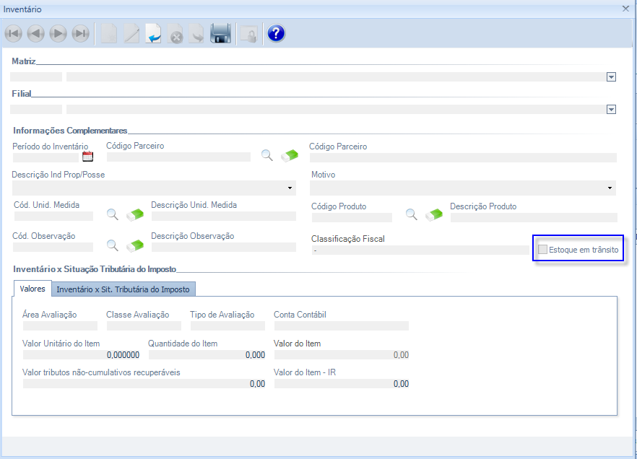Expand the Filial dropdown list
This screenshot has height=459, width=637.
(x=611, y=110)
